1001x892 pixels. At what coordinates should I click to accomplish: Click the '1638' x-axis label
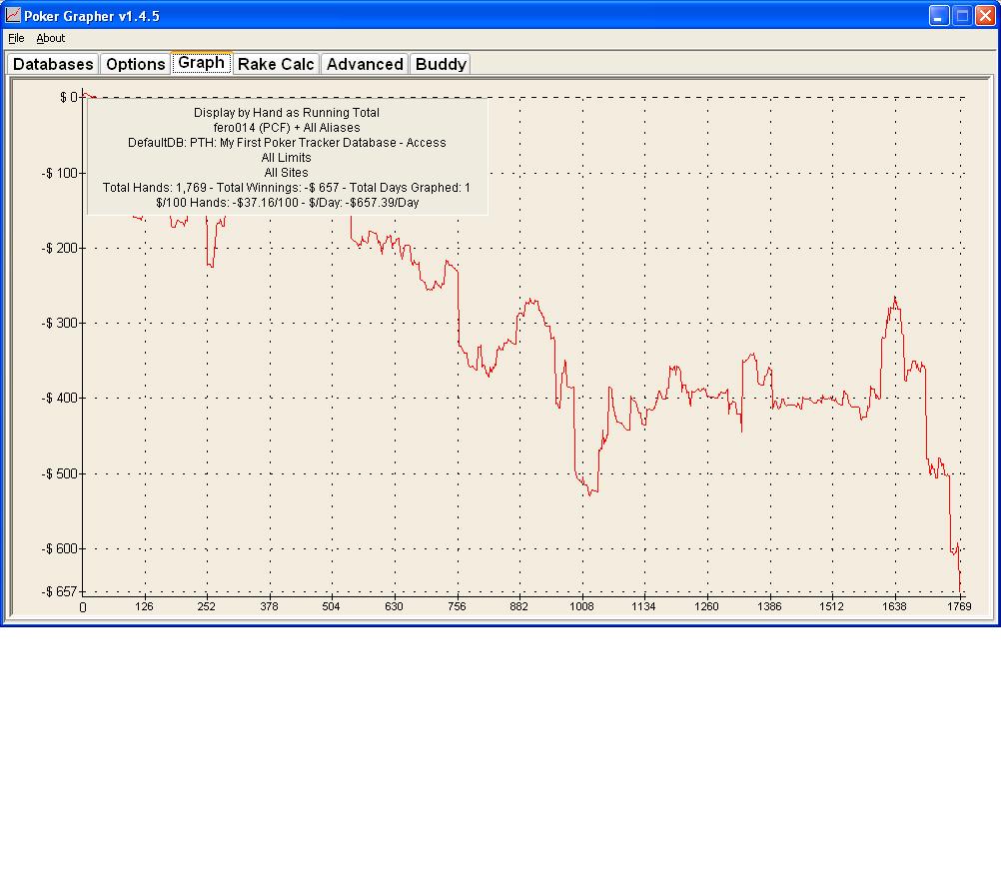coord(894,606)
